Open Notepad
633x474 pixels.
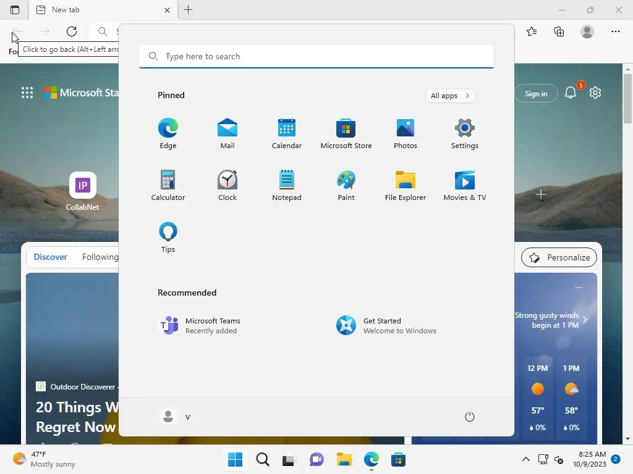tap(287, 185)
